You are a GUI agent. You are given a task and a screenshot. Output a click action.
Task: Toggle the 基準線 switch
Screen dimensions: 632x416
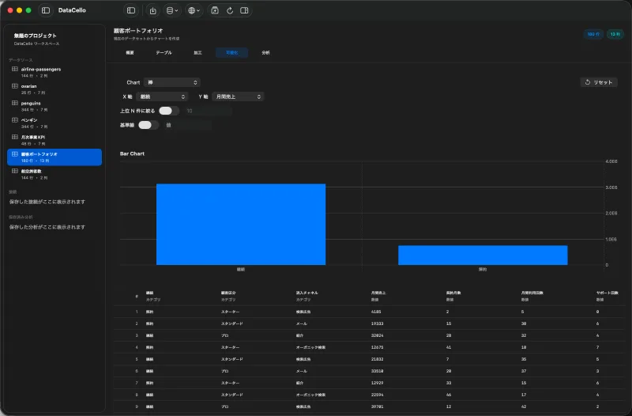click(x=148, y=126)
